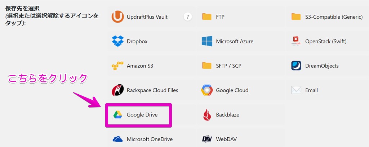369x147 pixels.
Task: Click the Dropbox logo icon
Action: [x=118, y=41]
